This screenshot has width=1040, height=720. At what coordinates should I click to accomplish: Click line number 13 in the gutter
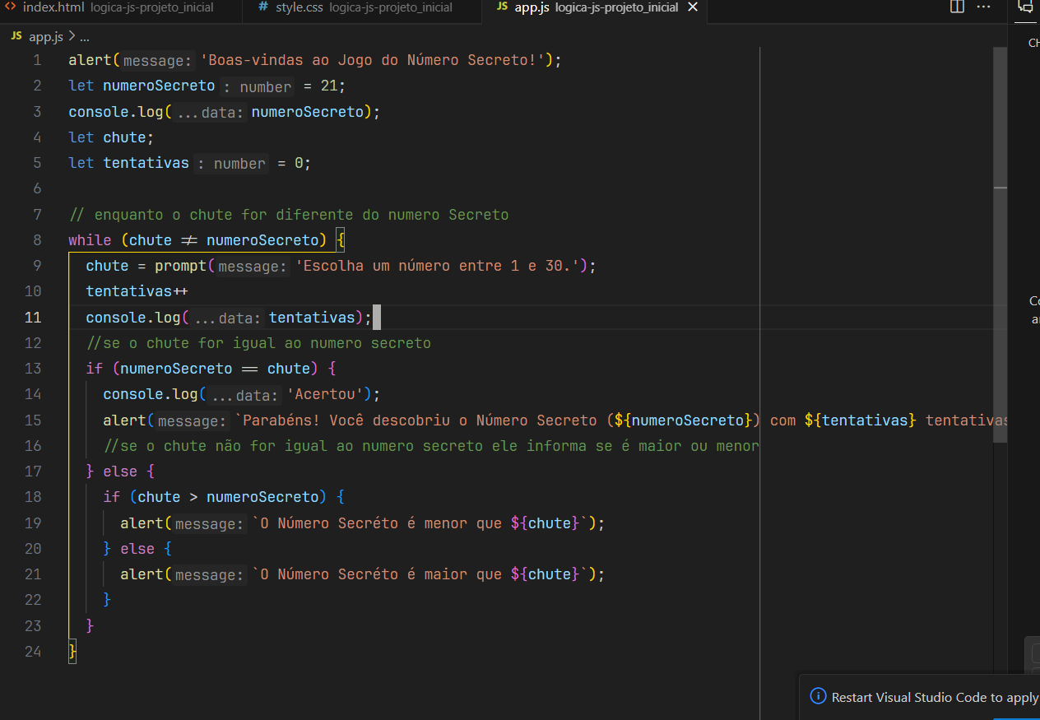tap(33, 369)
